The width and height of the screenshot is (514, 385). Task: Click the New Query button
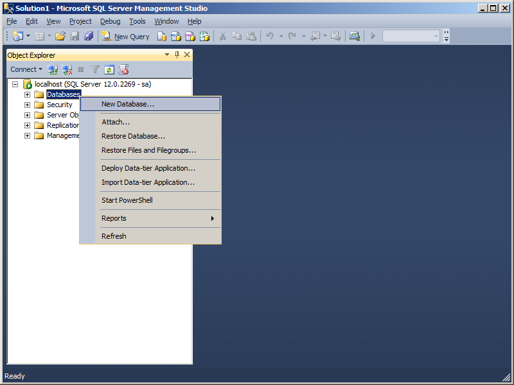pos(126,37)
